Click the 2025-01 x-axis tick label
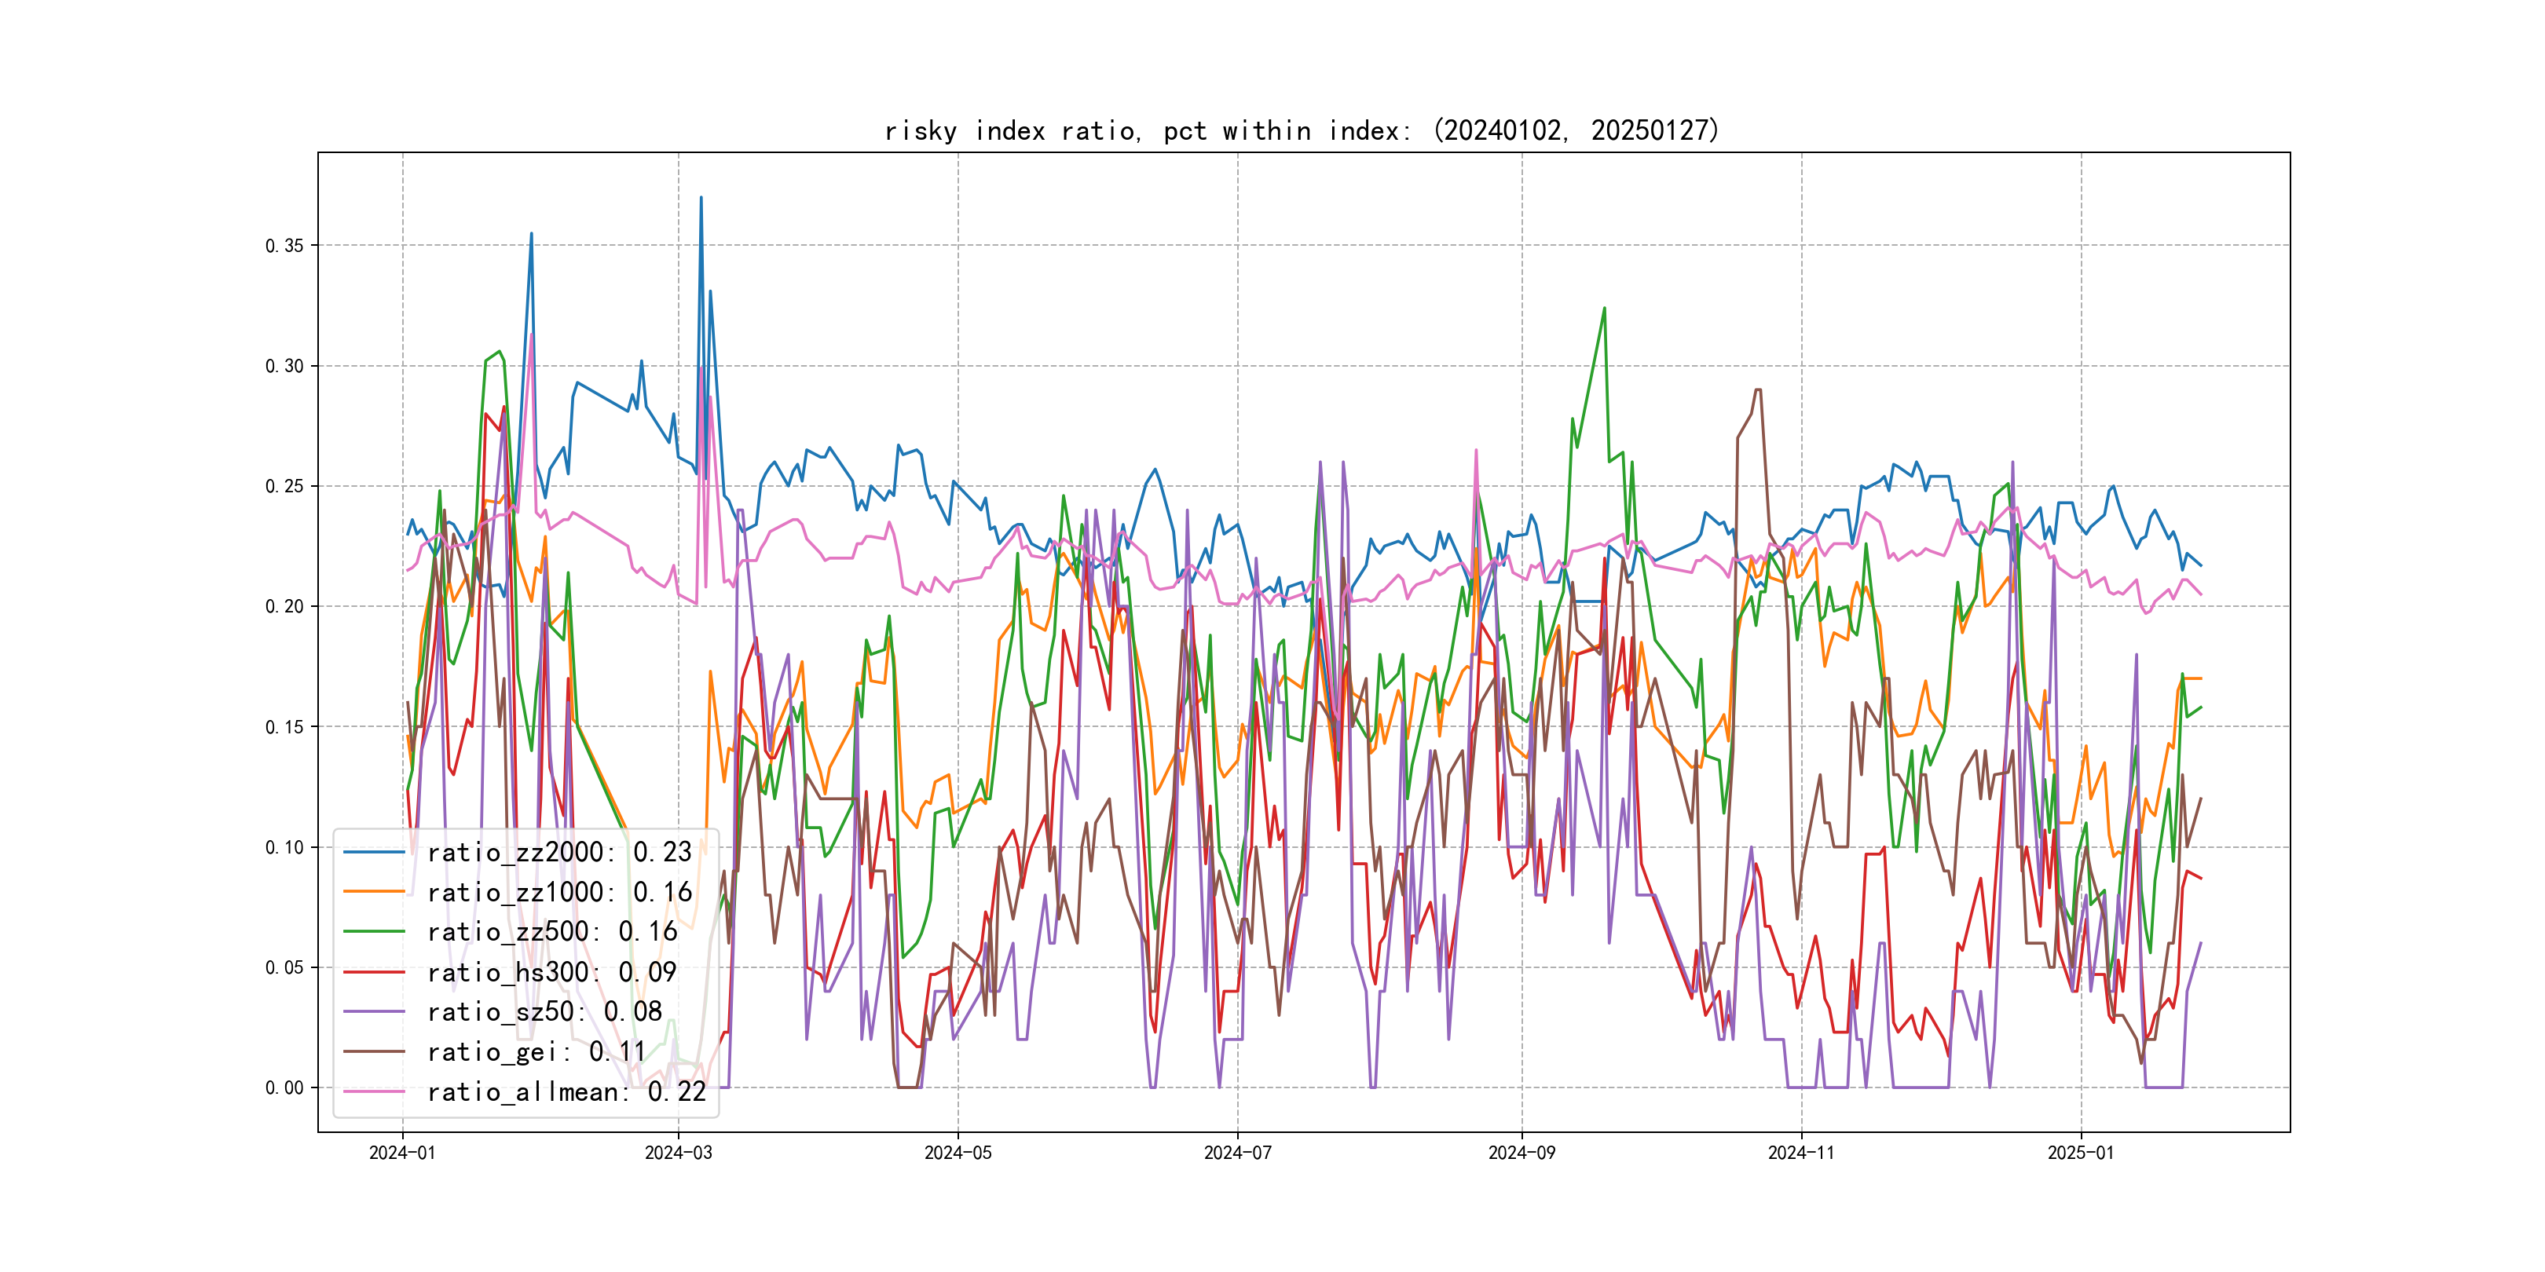The image size is (2545, 1272). pyautogui.click(x=2081, y=1153)
